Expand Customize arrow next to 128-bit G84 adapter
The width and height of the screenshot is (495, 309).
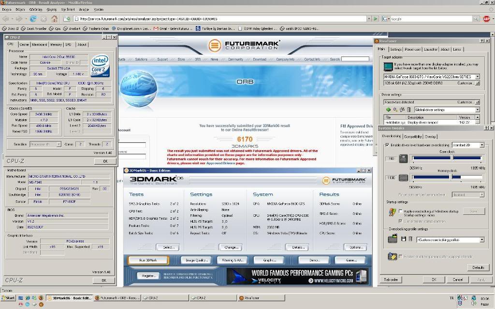[478, 83]
